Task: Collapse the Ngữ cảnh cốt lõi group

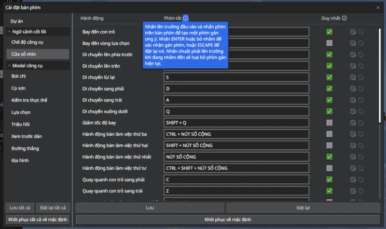Action: pos(9,32)
